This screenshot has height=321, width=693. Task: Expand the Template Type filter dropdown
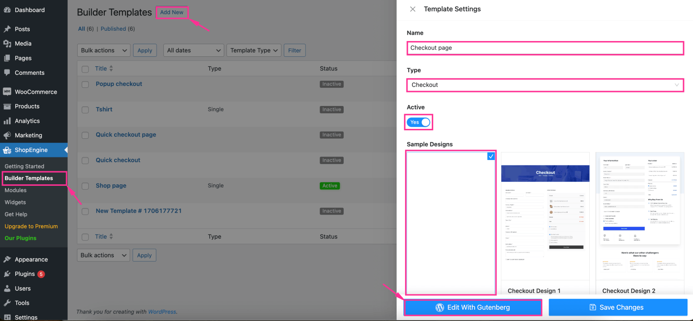click(254, 50)
